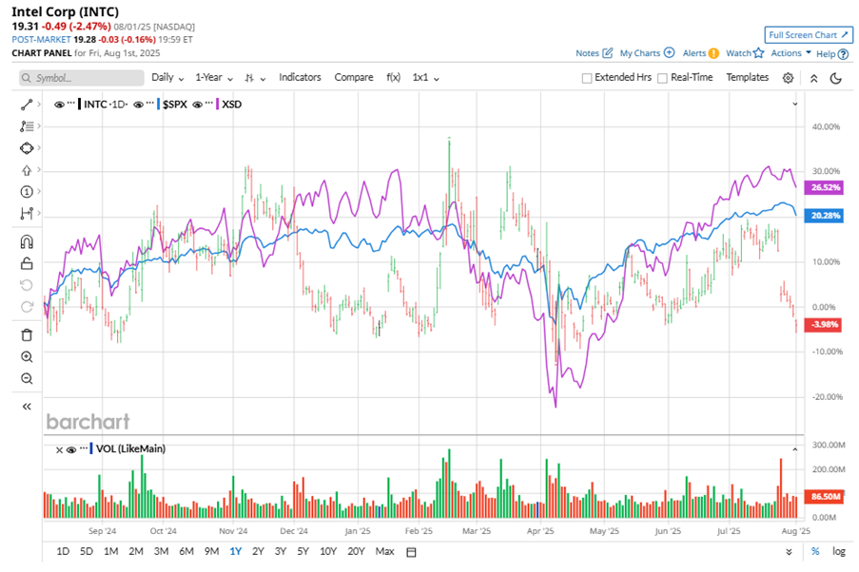The height and width of the screenshot is (572, 859).
Task: Open the Compare menu
Action: point(354,77)
